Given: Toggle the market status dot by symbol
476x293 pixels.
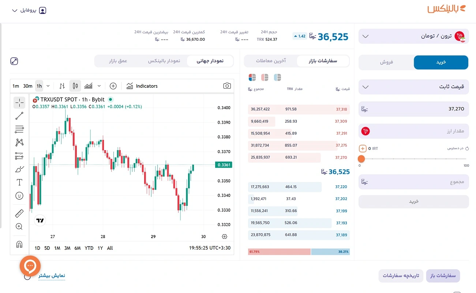Looking at the screenshot, I should point(110,99).
